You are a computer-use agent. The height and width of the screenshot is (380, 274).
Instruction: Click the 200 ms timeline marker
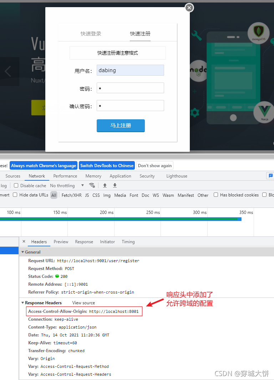pyautogui.click(x=107, y=212)
